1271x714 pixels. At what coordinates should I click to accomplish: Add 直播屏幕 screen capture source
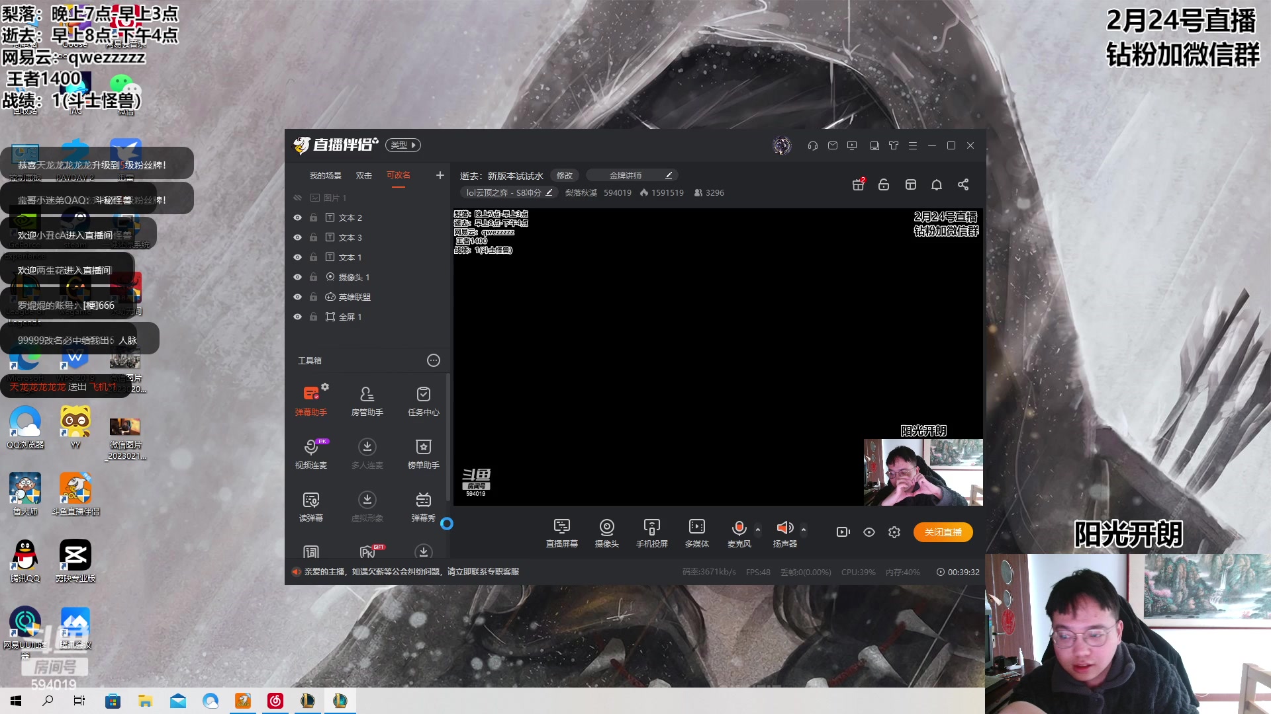[x=561, y=532]
